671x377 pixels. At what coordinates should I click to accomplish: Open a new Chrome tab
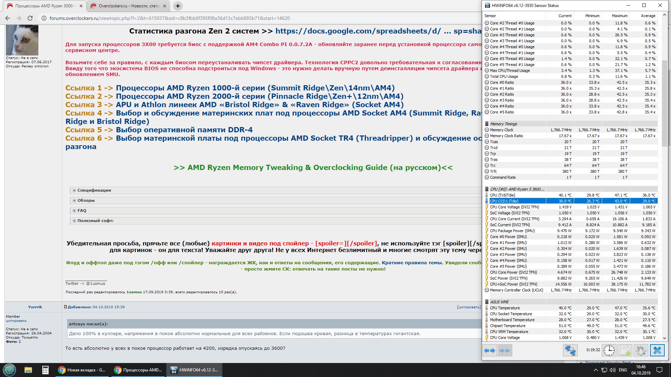[178, 6]
